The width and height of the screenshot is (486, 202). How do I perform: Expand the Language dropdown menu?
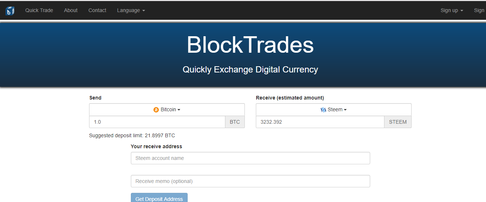coord(131,10)
